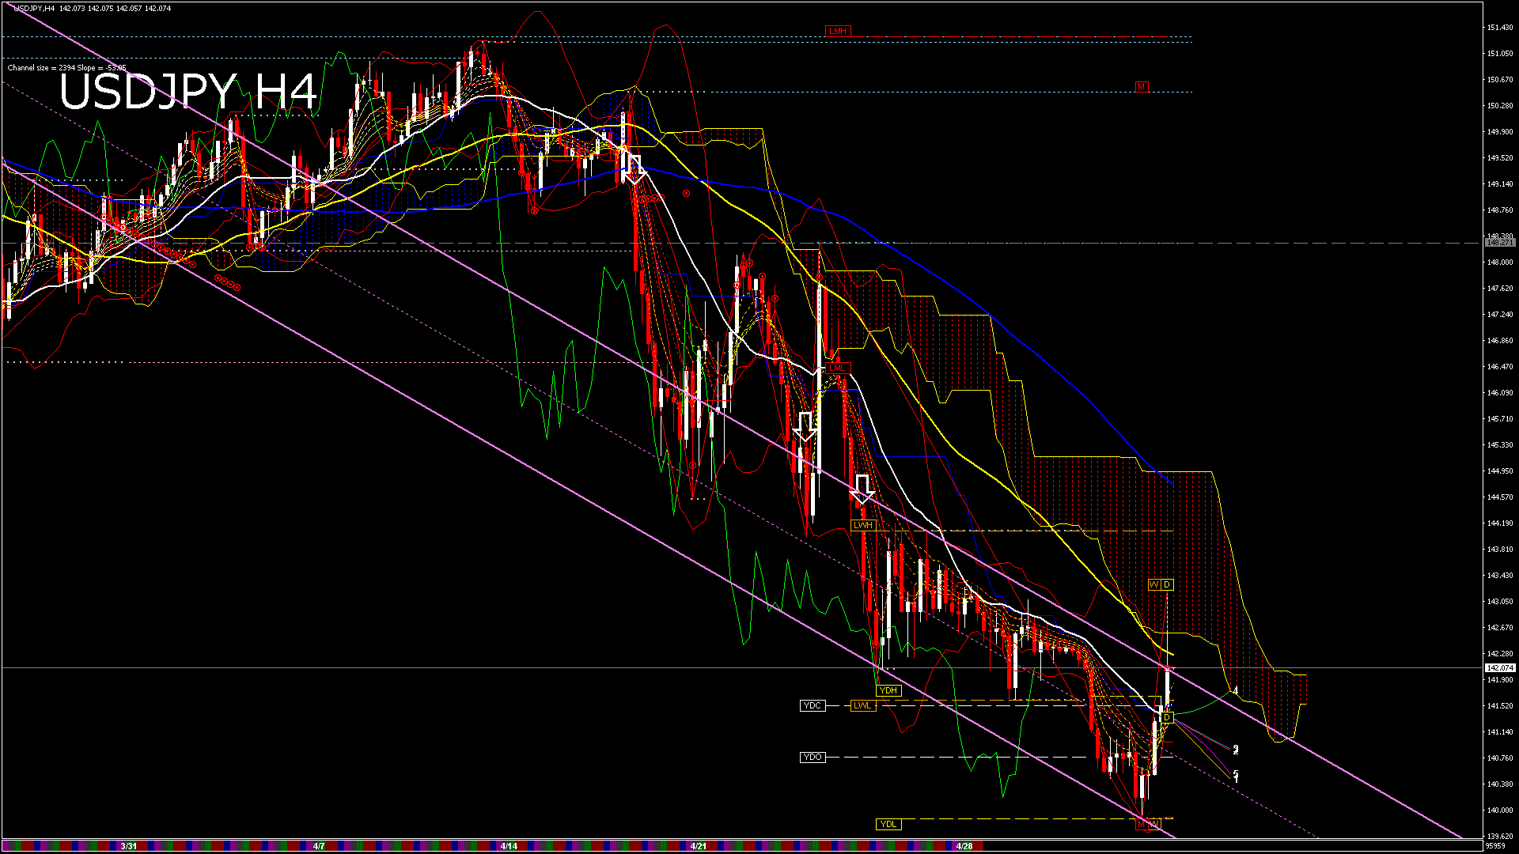Click the yellow YDL level label
1519x854 pixels.
pyautogui.click(x=888, y=825)
